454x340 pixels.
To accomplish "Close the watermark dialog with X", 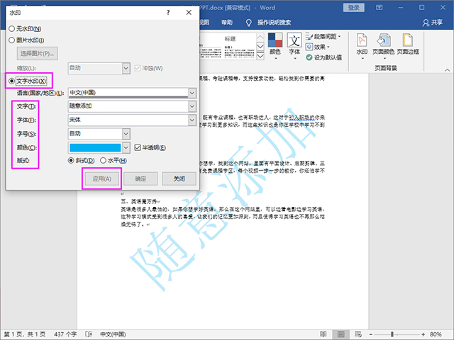I will tap(189, 13).
